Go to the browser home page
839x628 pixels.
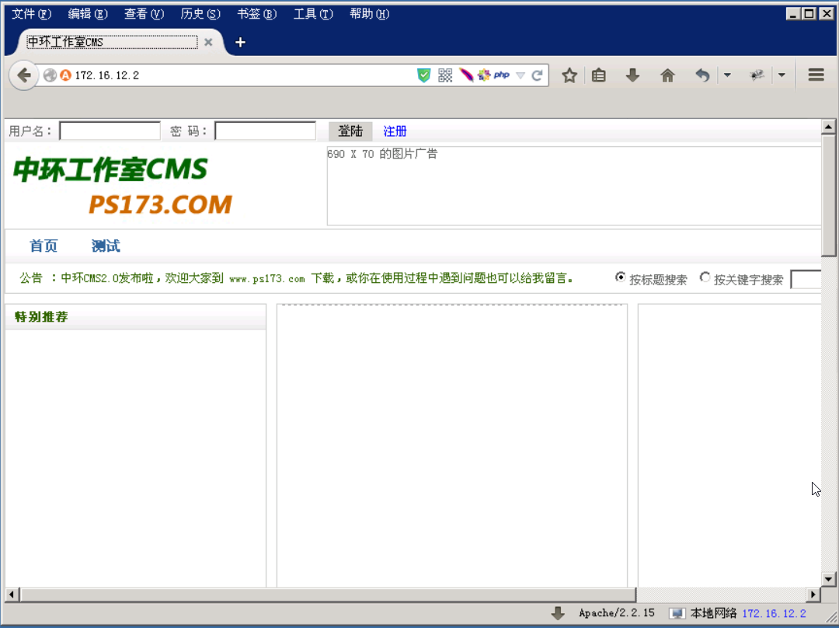point(667,75)
